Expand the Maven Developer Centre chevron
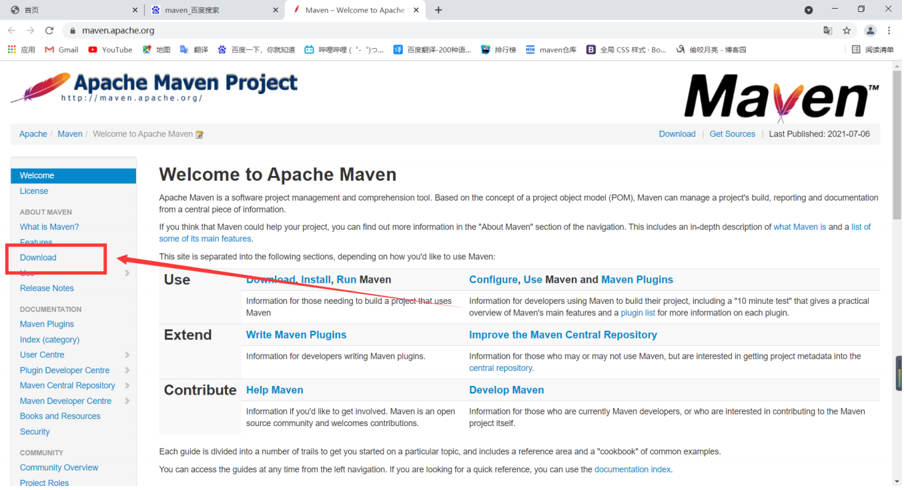904x490 pixels. click(x=127, y=401)
